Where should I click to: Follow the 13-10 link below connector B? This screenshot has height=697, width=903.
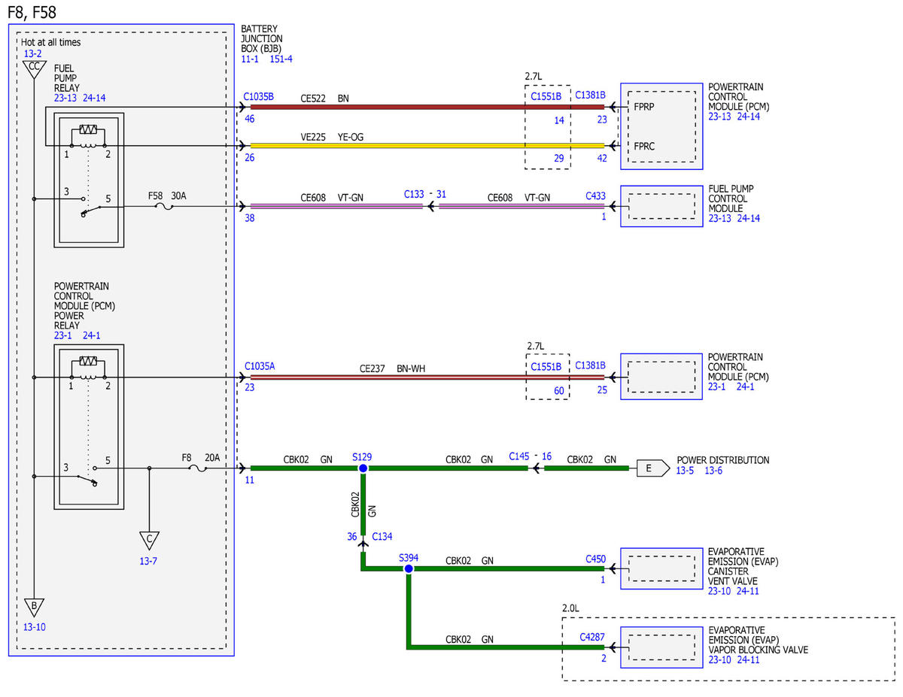pyautogui.click(x=35, y=626)
